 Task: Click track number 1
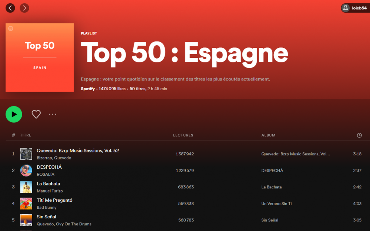[x=13, y=154]
